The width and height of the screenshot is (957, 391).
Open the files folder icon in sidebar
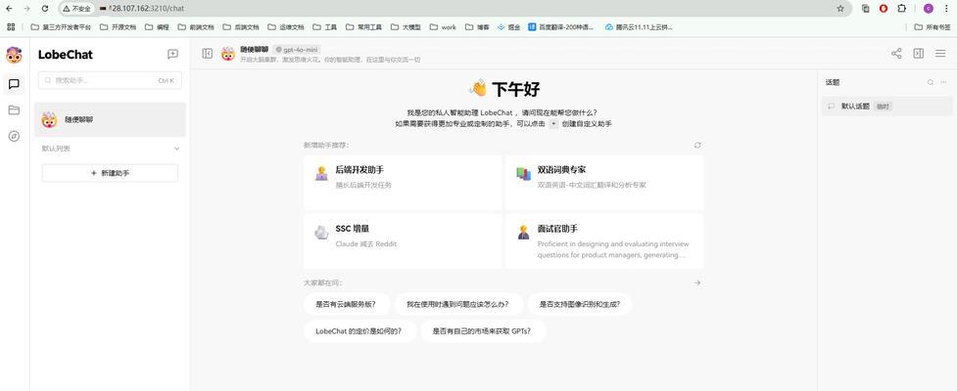point(14,110)
